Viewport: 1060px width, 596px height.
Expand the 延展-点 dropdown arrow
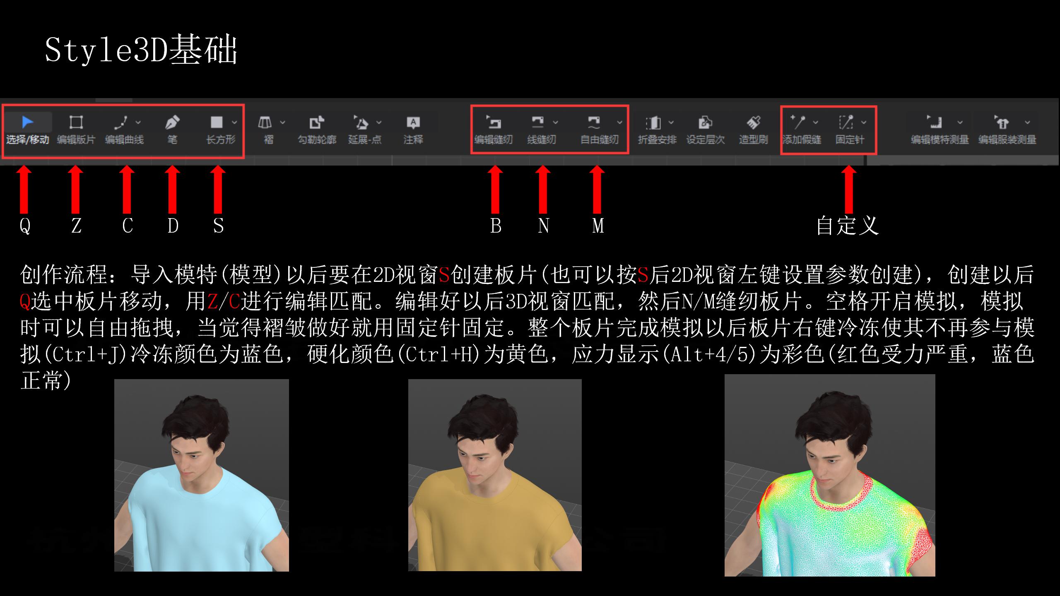point(379,122)
